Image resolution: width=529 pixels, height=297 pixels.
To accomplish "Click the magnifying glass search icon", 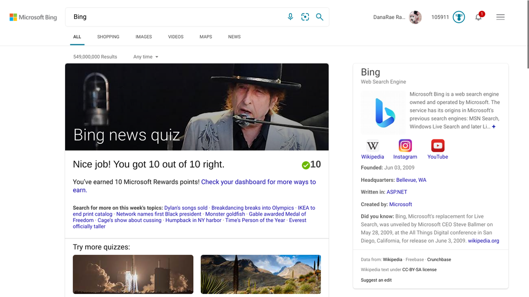I will coord(319,17).
